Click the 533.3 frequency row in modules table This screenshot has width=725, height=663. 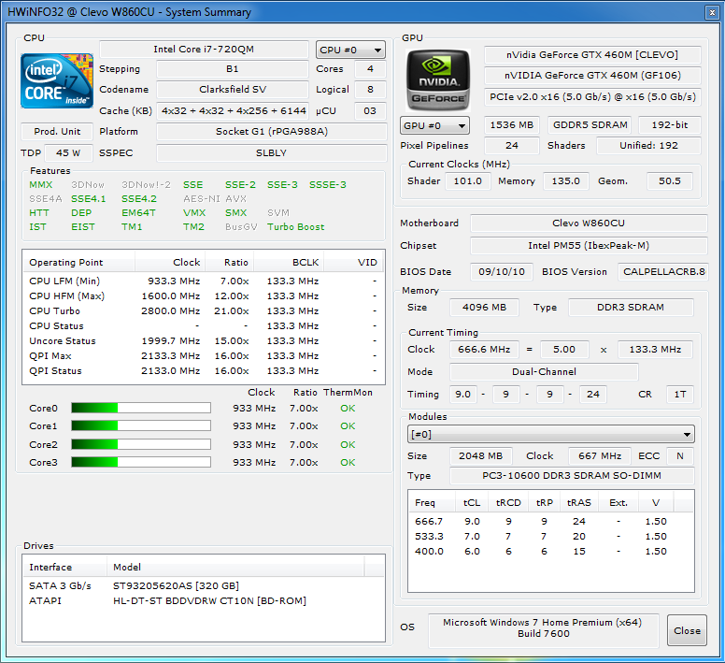[550, 536]
